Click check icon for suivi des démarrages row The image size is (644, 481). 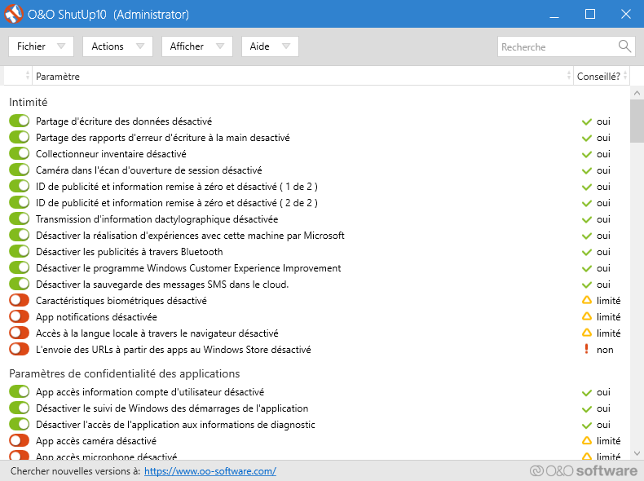pos(586,409)
